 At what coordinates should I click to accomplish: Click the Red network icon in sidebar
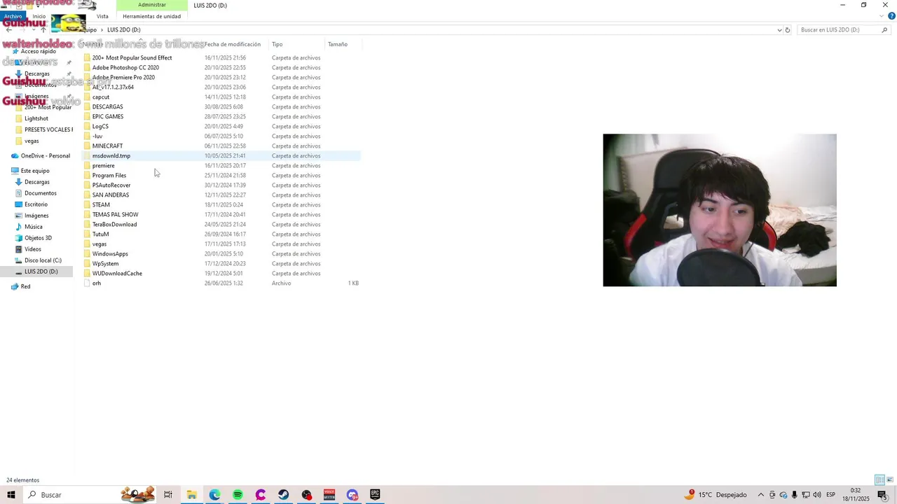click(x=15, y=286)
